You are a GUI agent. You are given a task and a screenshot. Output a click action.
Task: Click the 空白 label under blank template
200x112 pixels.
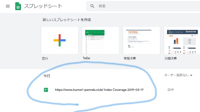pos(45,58)
